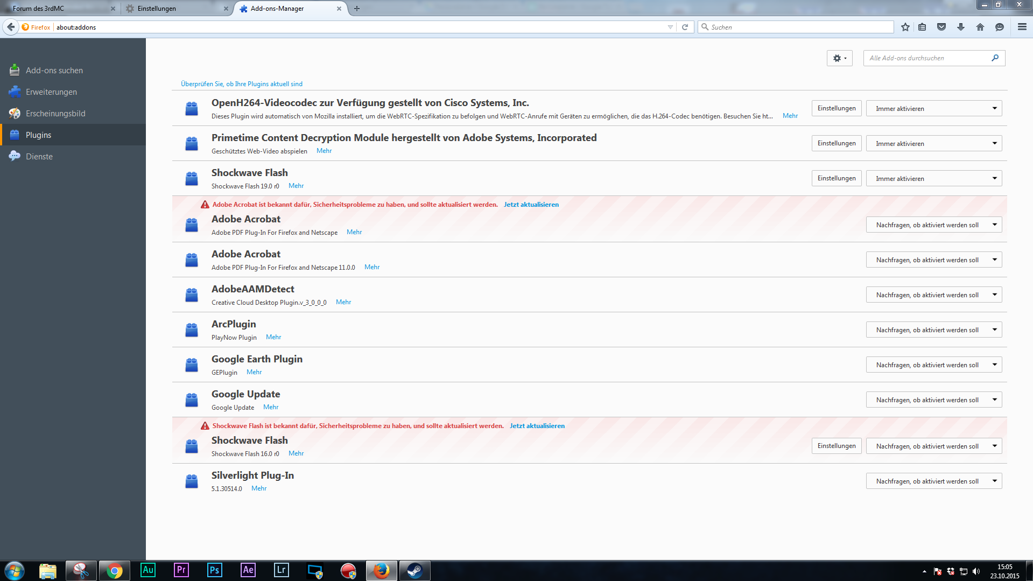The height and width of the screenshot is (581, 1033).
Task: Click the Firefox taskbar icon
Action: tap(381, 571)
